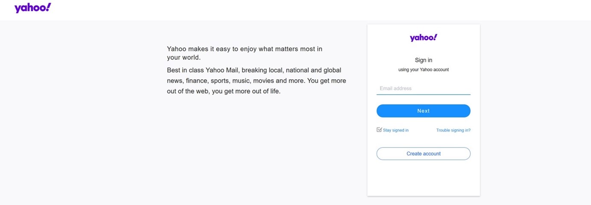Image resolution: width=591 pixels, height=205 pixels.
Task: Click the Yahoo logo inside the sign-in card
Action: (x=423, y=38)
